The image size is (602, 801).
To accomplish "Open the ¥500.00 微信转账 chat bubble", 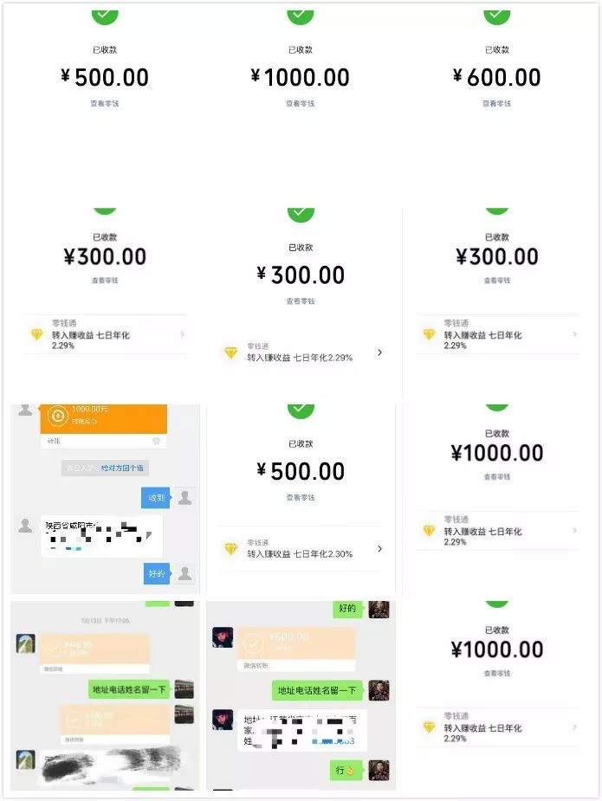I will pos(295,649).
